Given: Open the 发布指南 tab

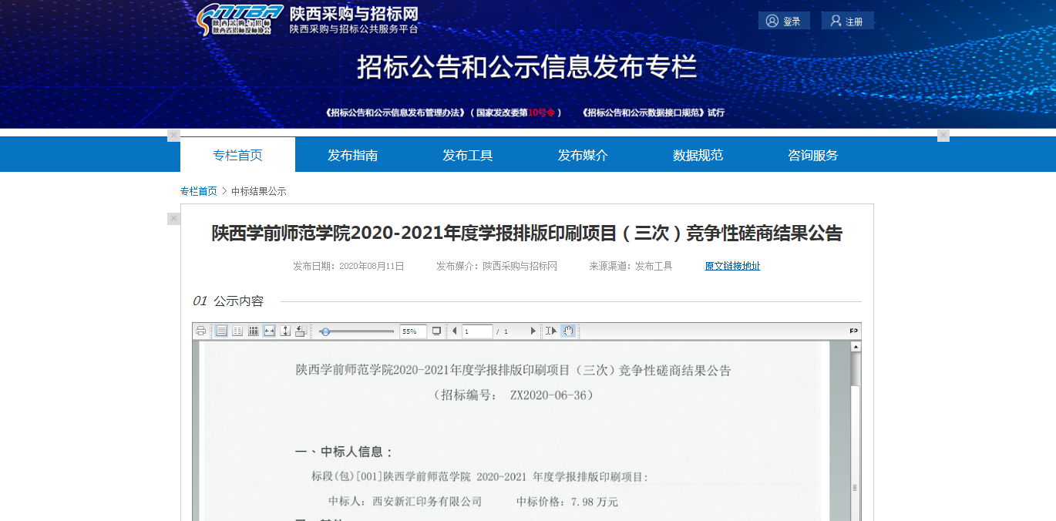Looking at the screenshot, I should [x=352, y=155].
